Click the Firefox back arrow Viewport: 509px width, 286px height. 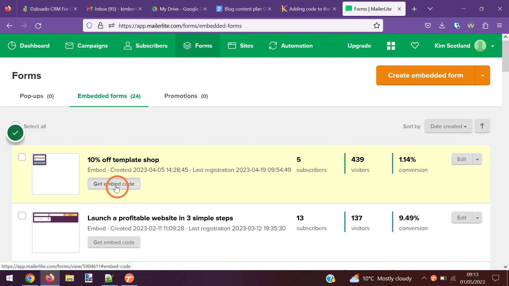coord(10,26)
